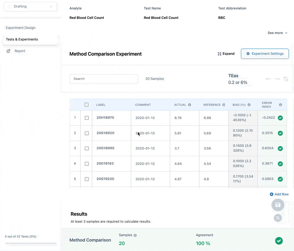Click the info icon beside Samples result
Screen dimensions: 294x251
click(x=135, y=235)
